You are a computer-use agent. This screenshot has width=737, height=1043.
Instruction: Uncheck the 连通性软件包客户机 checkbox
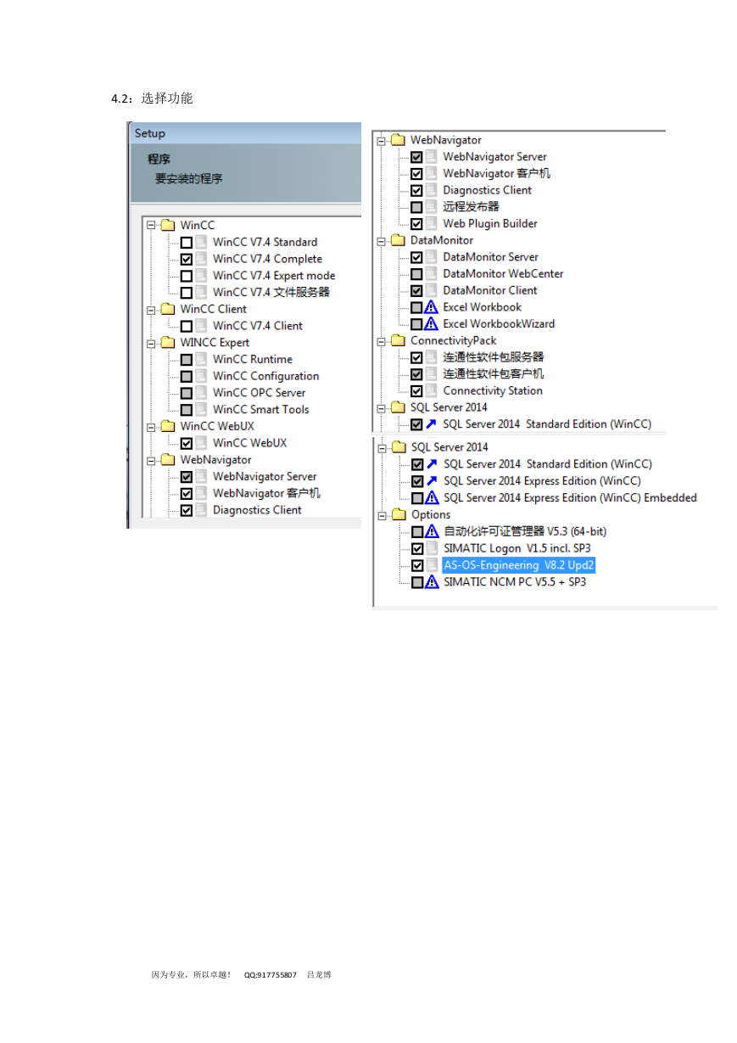coord(417,373)
